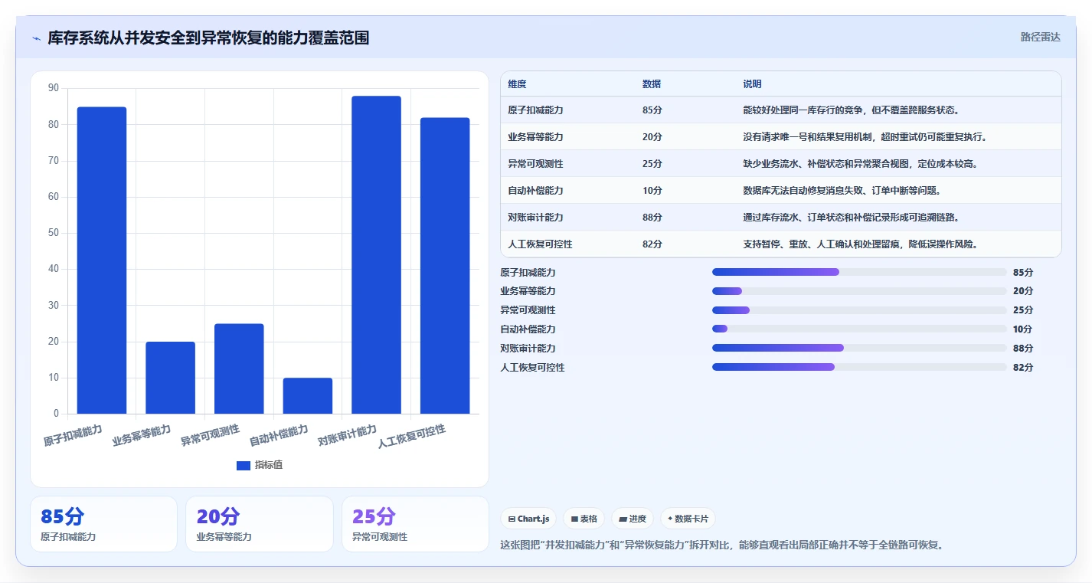Toggle the 指标值 legend color box
Screen dimensions: 1092x583
244,465
